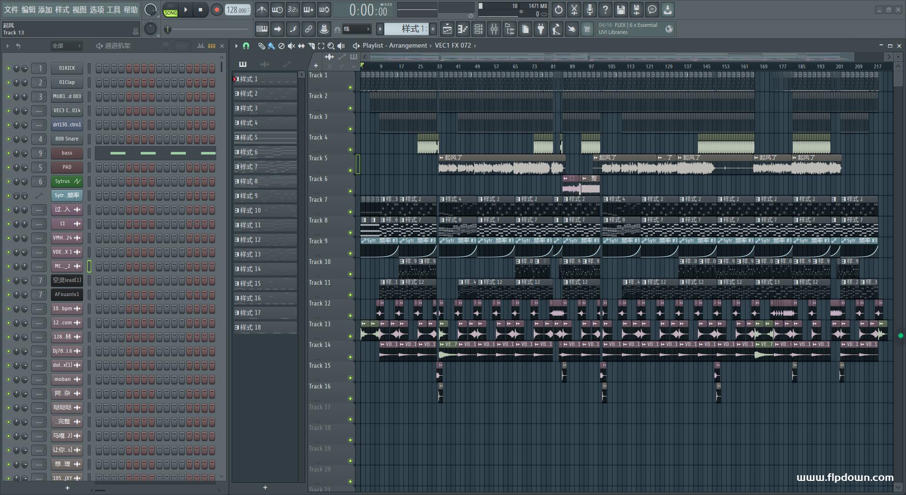
Task: Show the channel rack view icon
Action: click(478, 29)
